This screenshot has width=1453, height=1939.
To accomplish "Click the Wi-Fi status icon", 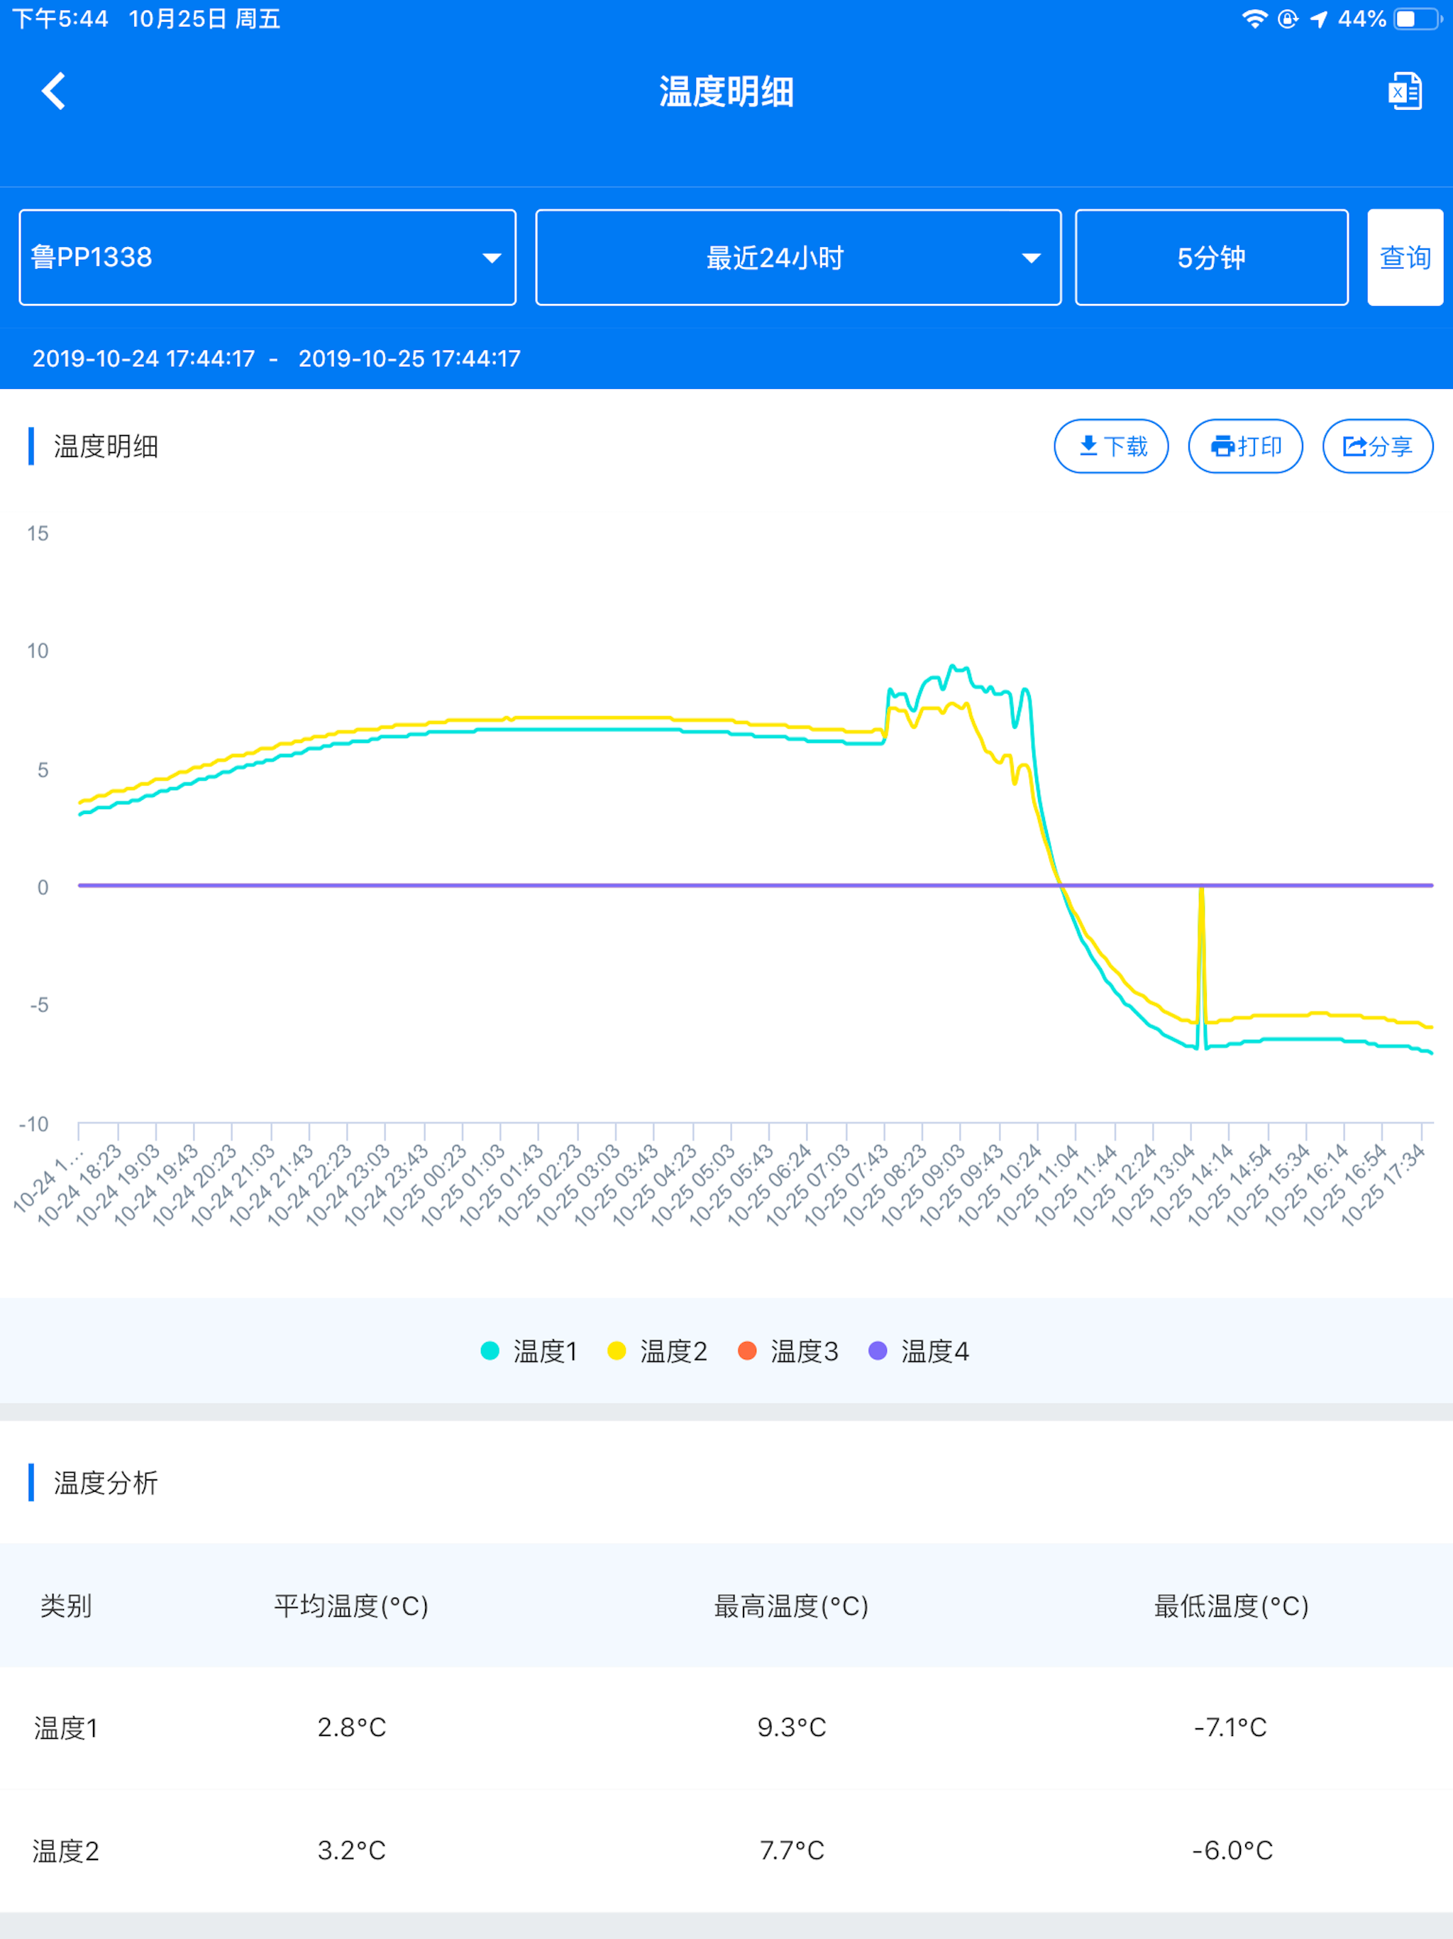I will point(1255,18).
